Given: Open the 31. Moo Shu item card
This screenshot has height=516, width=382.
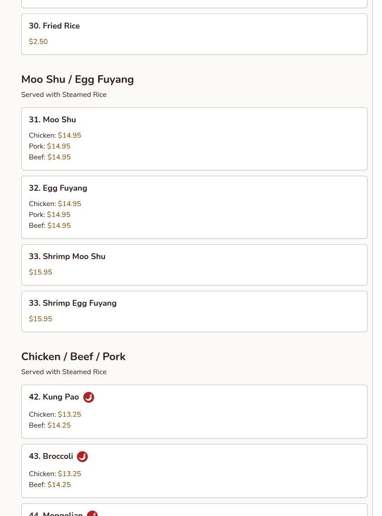Looking at the screenshot, I should (194, 139).
